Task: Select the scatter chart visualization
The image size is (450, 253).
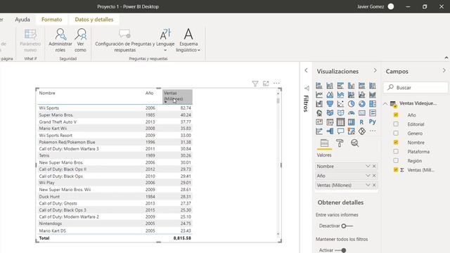Action: (340, 104)
